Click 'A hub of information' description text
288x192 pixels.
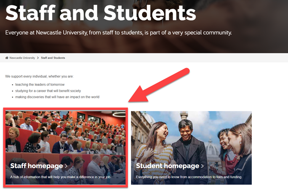click(x=61, y=177)
